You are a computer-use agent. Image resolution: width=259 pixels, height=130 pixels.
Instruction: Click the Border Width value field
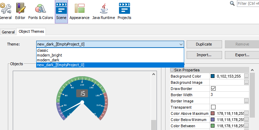pos(229,95)
